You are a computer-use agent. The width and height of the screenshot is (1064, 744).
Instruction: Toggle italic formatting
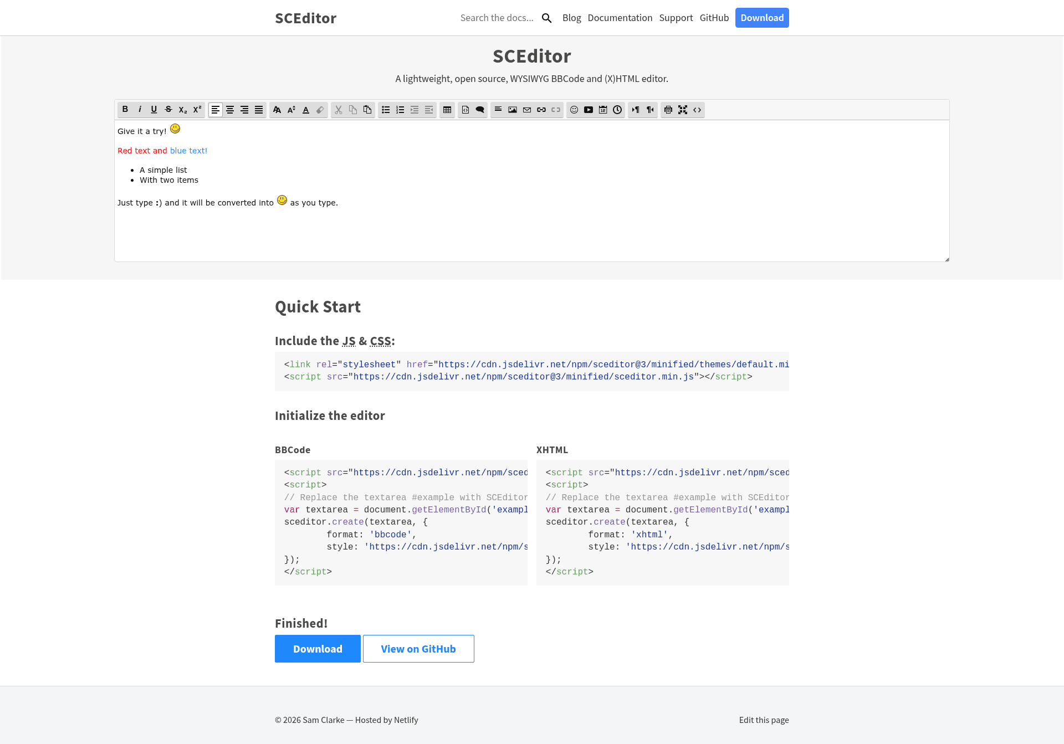140,110
